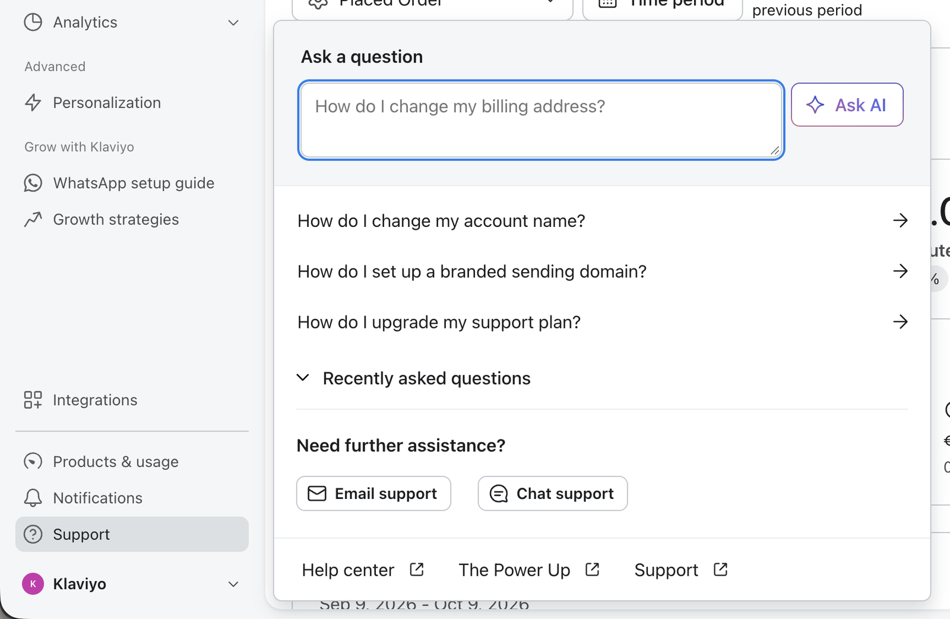Open Integrations in the sidebar
This screenshot has width=950, height=619.
click(x=132, y=400)
